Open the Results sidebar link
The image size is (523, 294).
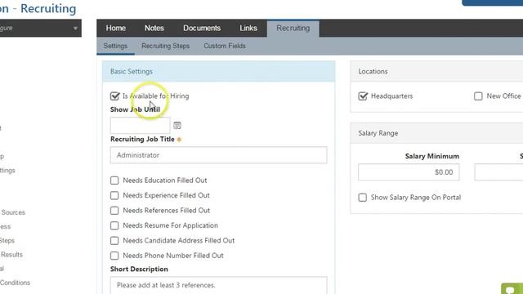click(11, 254)
